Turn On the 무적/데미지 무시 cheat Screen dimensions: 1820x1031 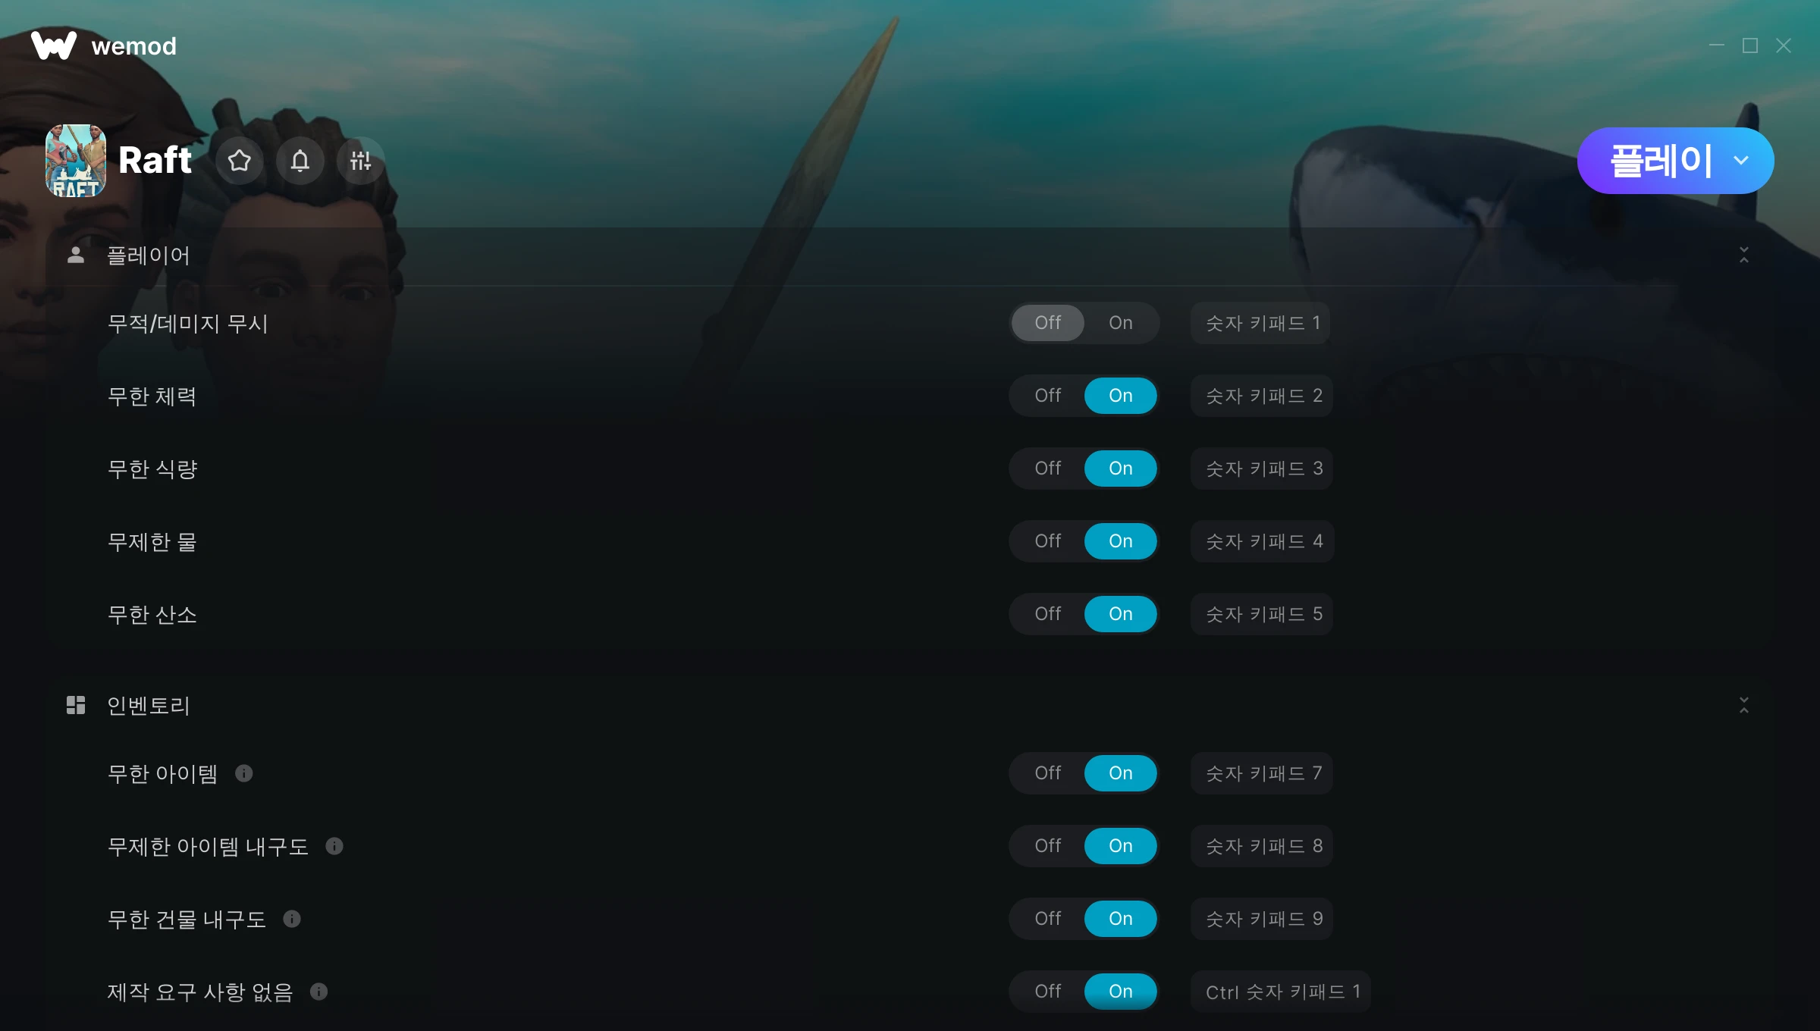tap(1121, 323)
